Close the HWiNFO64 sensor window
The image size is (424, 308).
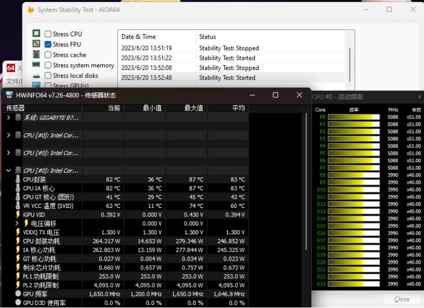tap(299, 95)
